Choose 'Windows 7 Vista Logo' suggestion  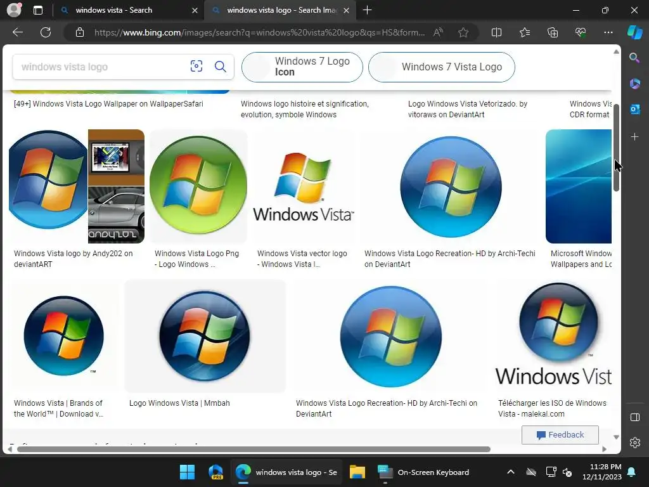point(442,67)
